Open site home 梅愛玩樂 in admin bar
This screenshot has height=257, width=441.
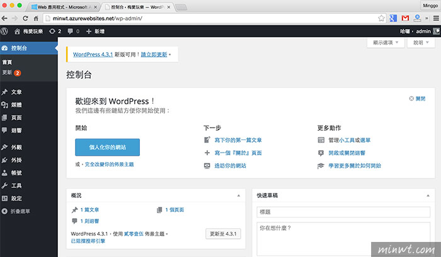29,31
